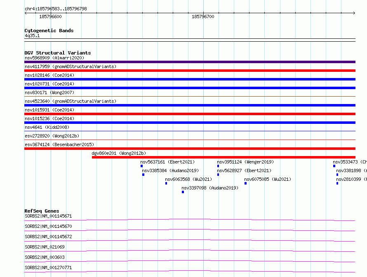This screenshot has width=367, height=277.
Task: Select nsv2810399 variant label
Action: (x=352, y=179)
